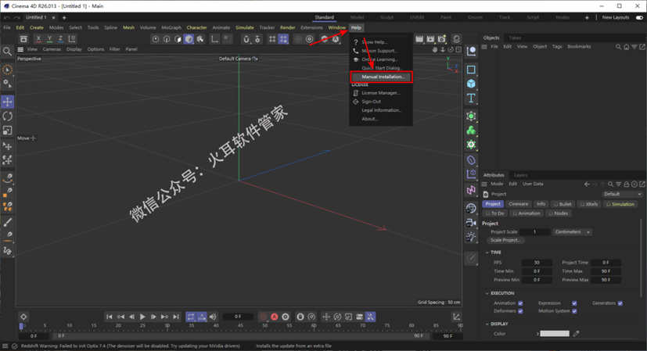Open Edit Render Settings icon
The image size is (647, 351).
[442, 39]
